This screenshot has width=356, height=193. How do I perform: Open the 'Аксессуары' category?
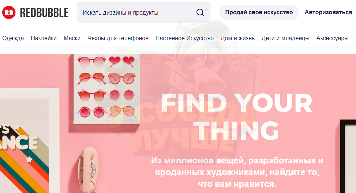click(x=332, y=38)
